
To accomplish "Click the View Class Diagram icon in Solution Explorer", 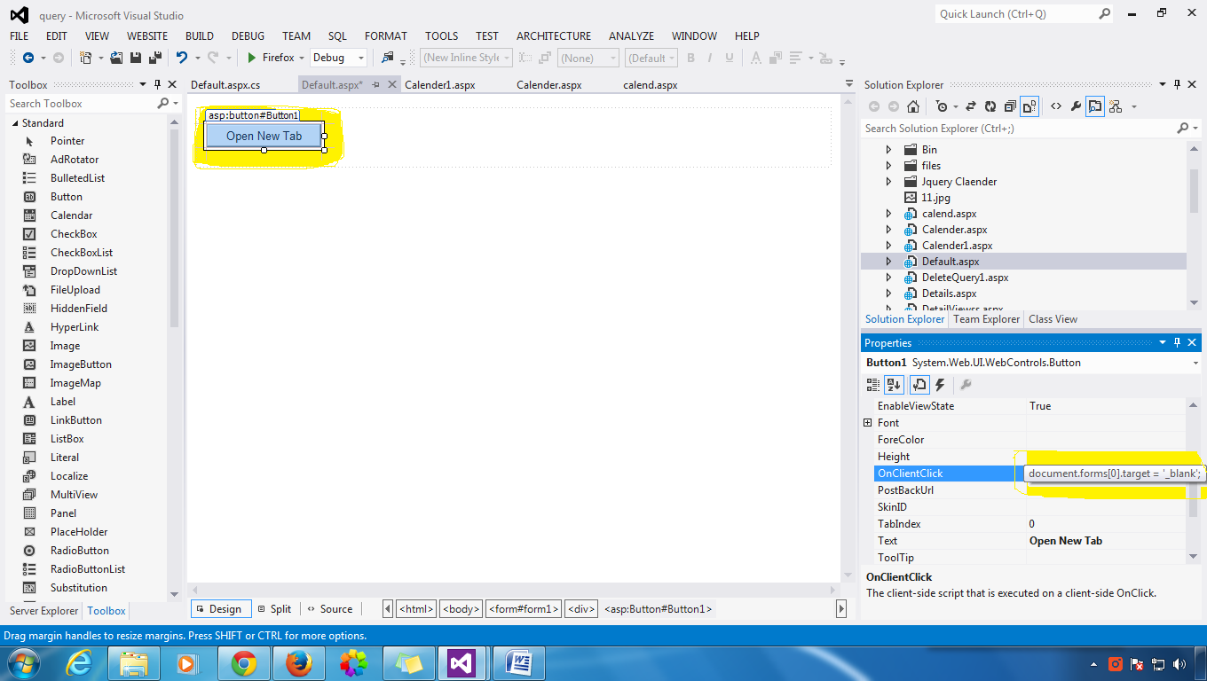I will (1116, 106).
